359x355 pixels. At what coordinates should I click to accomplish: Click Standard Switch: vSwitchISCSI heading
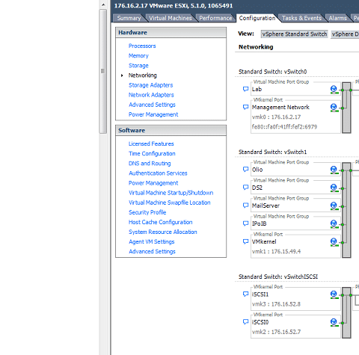click(x=278, y=277)
